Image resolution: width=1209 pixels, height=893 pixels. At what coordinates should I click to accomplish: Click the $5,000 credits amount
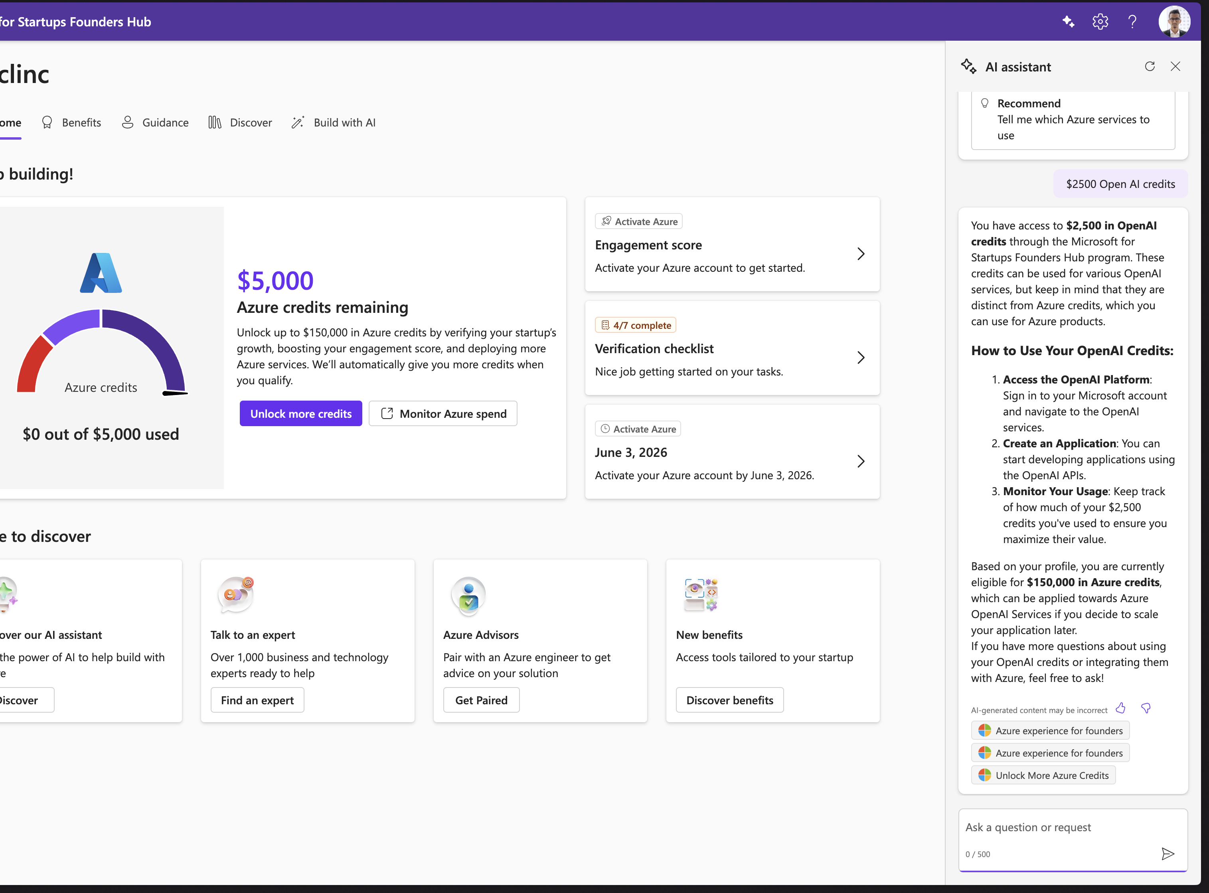point(275,281)
